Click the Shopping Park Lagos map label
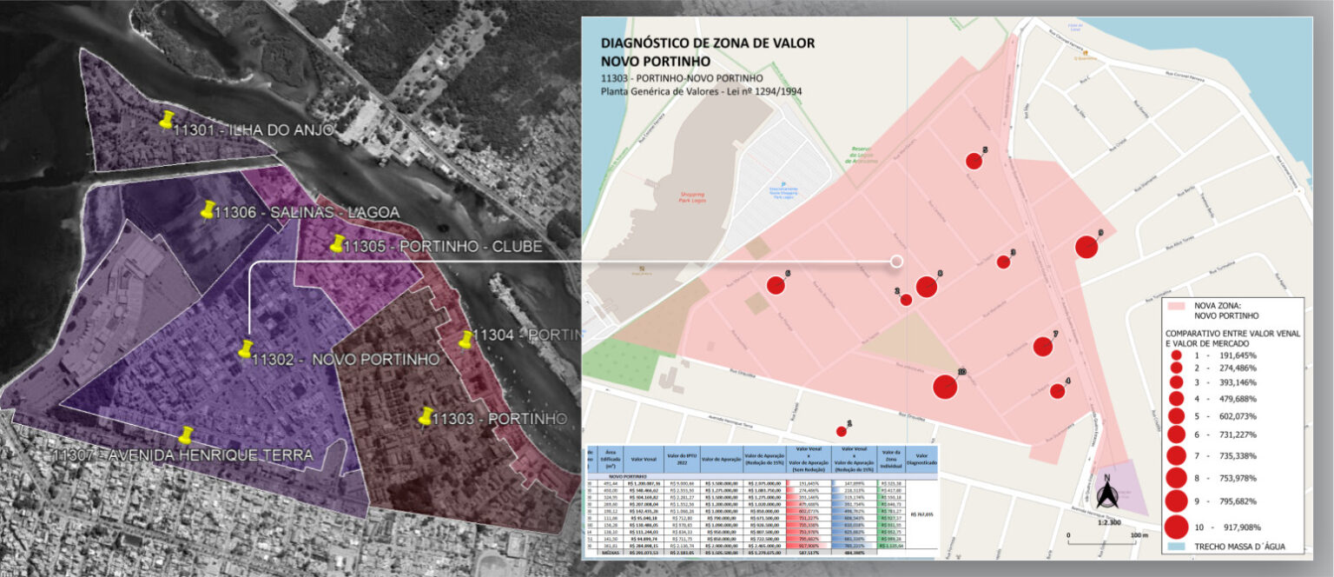Image resolution: width=1334 pixels, height=577 pixels. click(x=693, y=197)
